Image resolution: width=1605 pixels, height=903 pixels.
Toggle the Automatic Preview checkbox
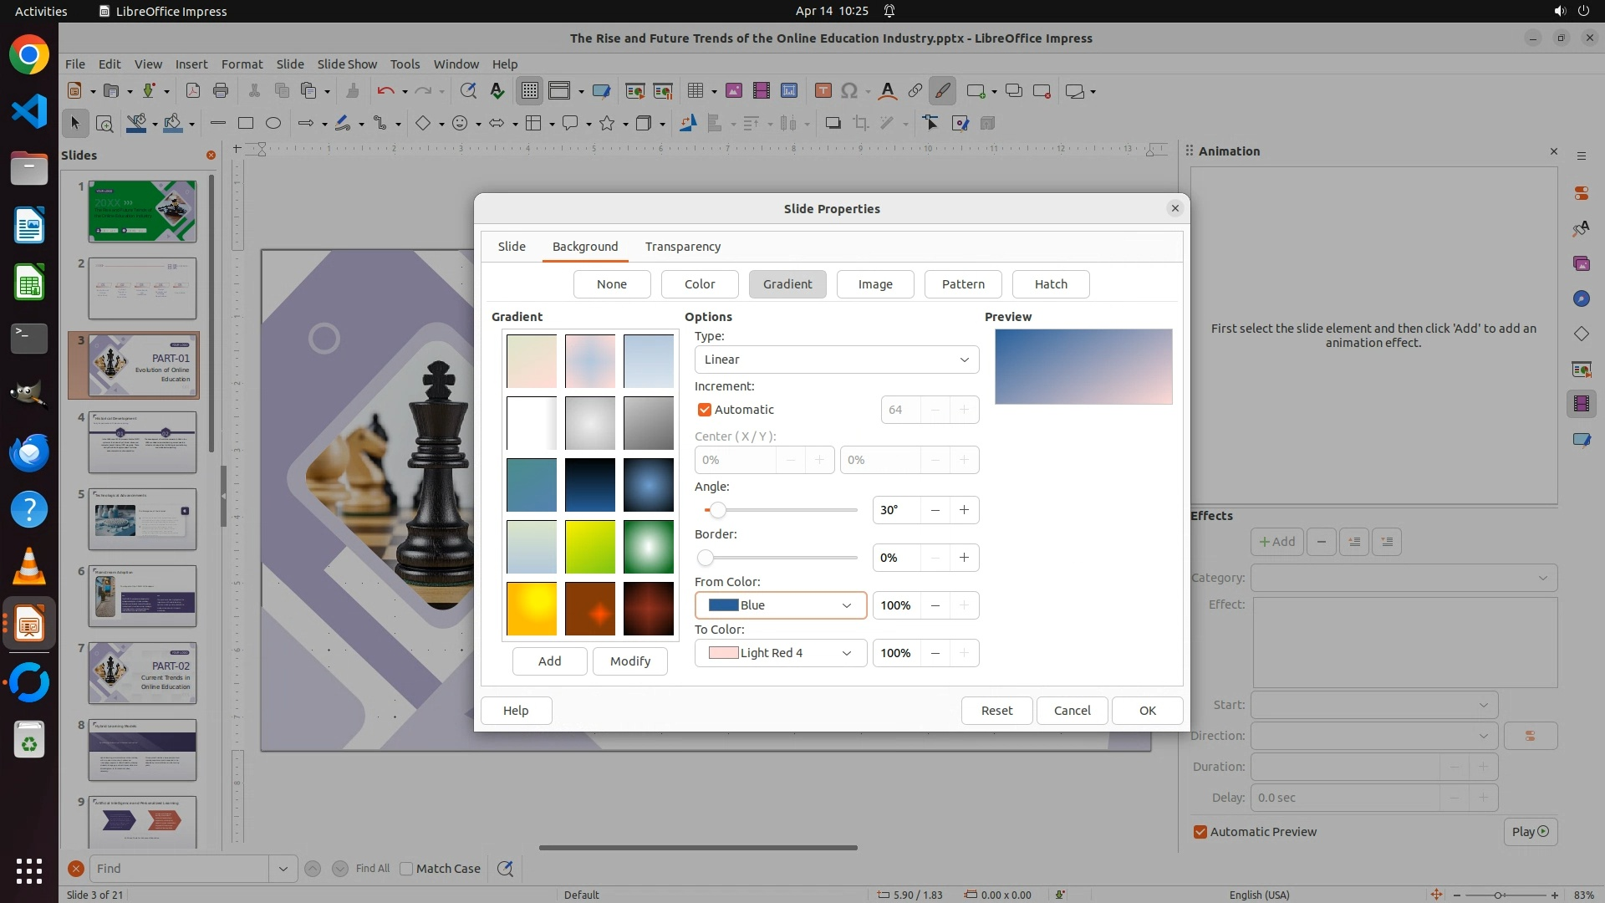pos(1200,832)
